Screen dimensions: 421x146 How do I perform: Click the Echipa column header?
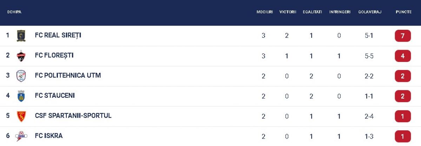click(x=14, y=12)
